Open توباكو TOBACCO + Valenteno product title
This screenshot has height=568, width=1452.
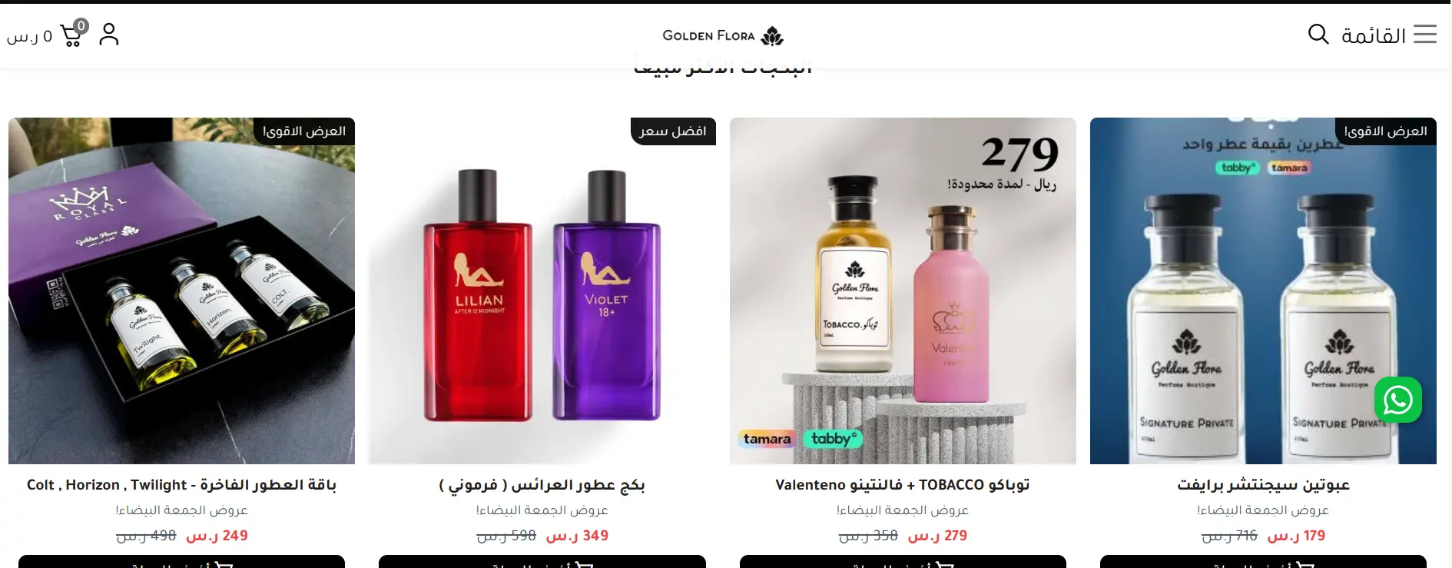[x=903, y=485]
